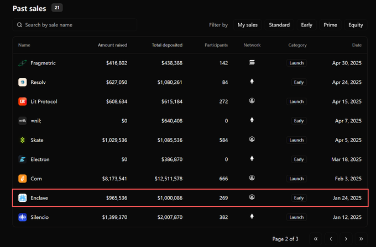The width and height of the screenshot is (376, 247).
Task: Click the Solana network icon for Fragmetric
Action: click(x=252, y=62)
